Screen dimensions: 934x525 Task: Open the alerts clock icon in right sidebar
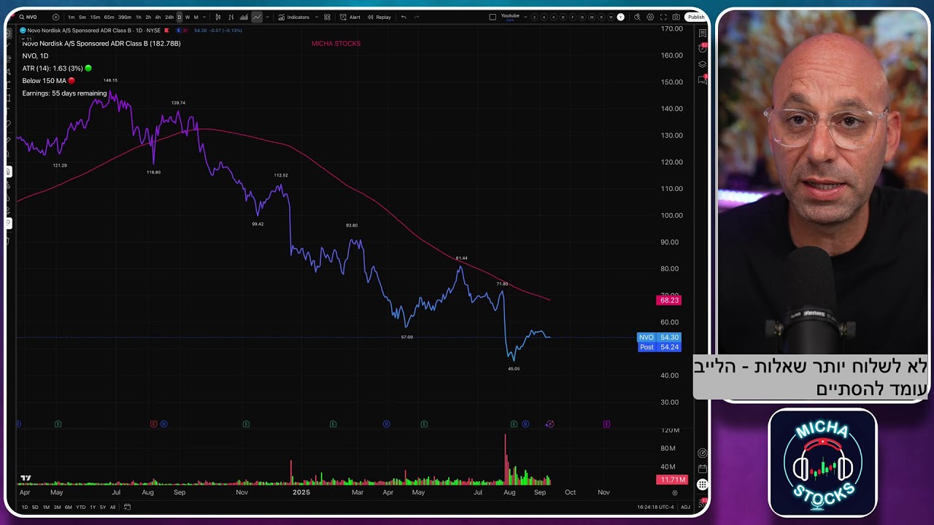[703, 48]
